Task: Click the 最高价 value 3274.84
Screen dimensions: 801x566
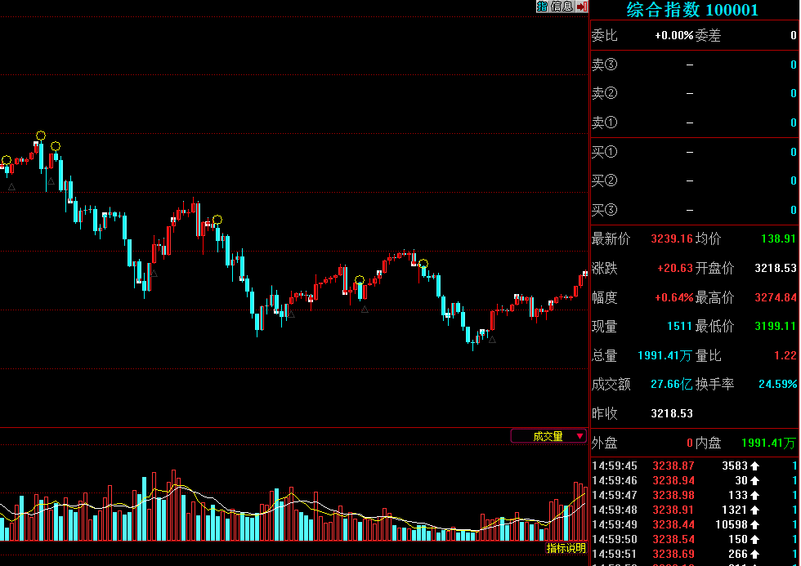Action: click(x=776, y=297)
